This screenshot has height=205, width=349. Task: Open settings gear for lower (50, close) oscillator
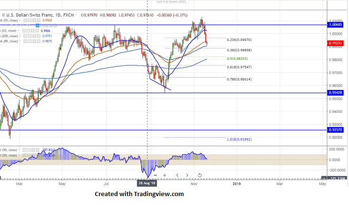29,155
